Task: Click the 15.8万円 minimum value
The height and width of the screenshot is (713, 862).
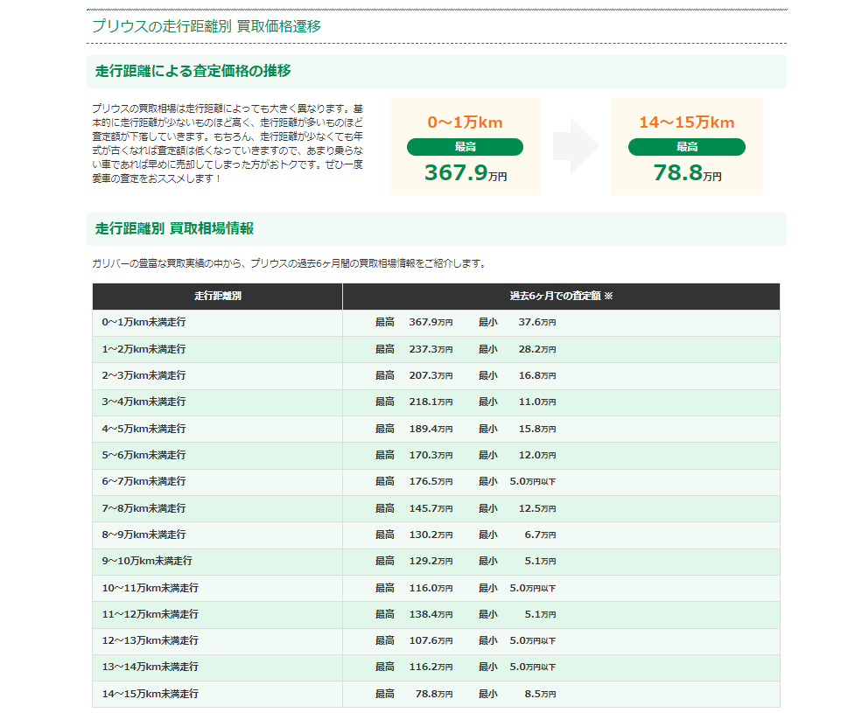Action: pyautogui.click(x=537, y=430)
